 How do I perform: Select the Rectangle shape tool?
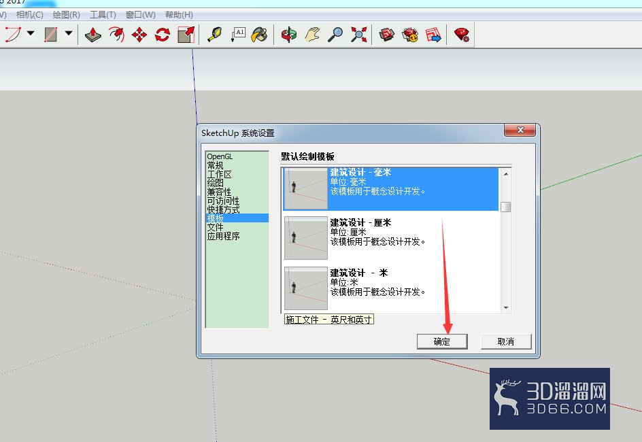tap(51, 35)
